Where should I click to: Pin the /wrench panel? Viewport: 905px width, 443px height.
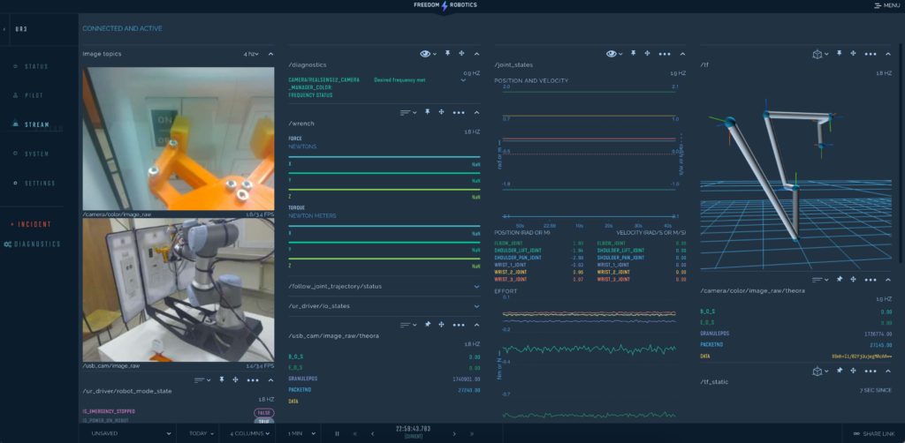pyautogui.click(x=428, y=112)
